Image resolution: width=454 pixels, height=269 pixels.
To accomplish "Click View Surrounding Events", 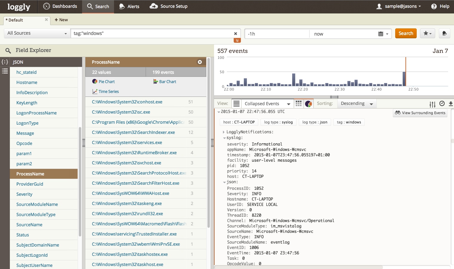I will coord(420,113).
